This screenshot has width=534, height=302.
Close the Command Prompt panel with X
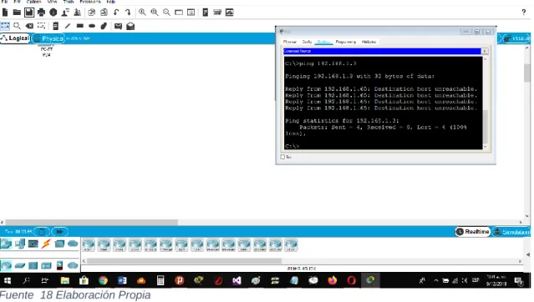[x=485, y=51]
